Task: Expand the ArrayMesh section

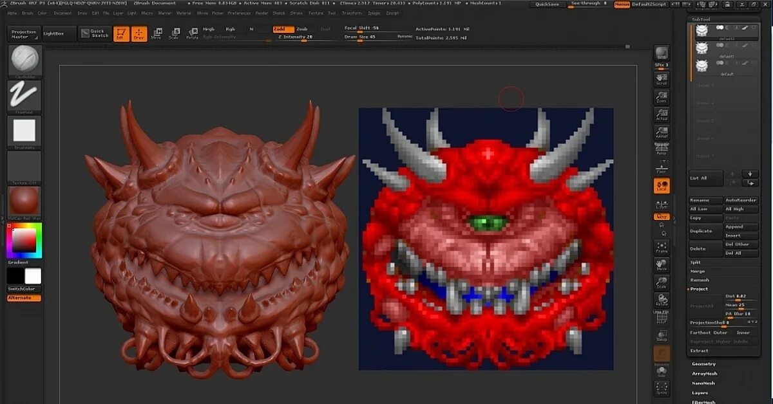Action: coord(705,373)
